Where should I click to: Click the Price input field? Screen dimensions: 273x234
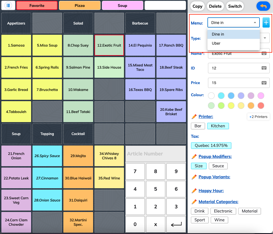tap(239, 83)
